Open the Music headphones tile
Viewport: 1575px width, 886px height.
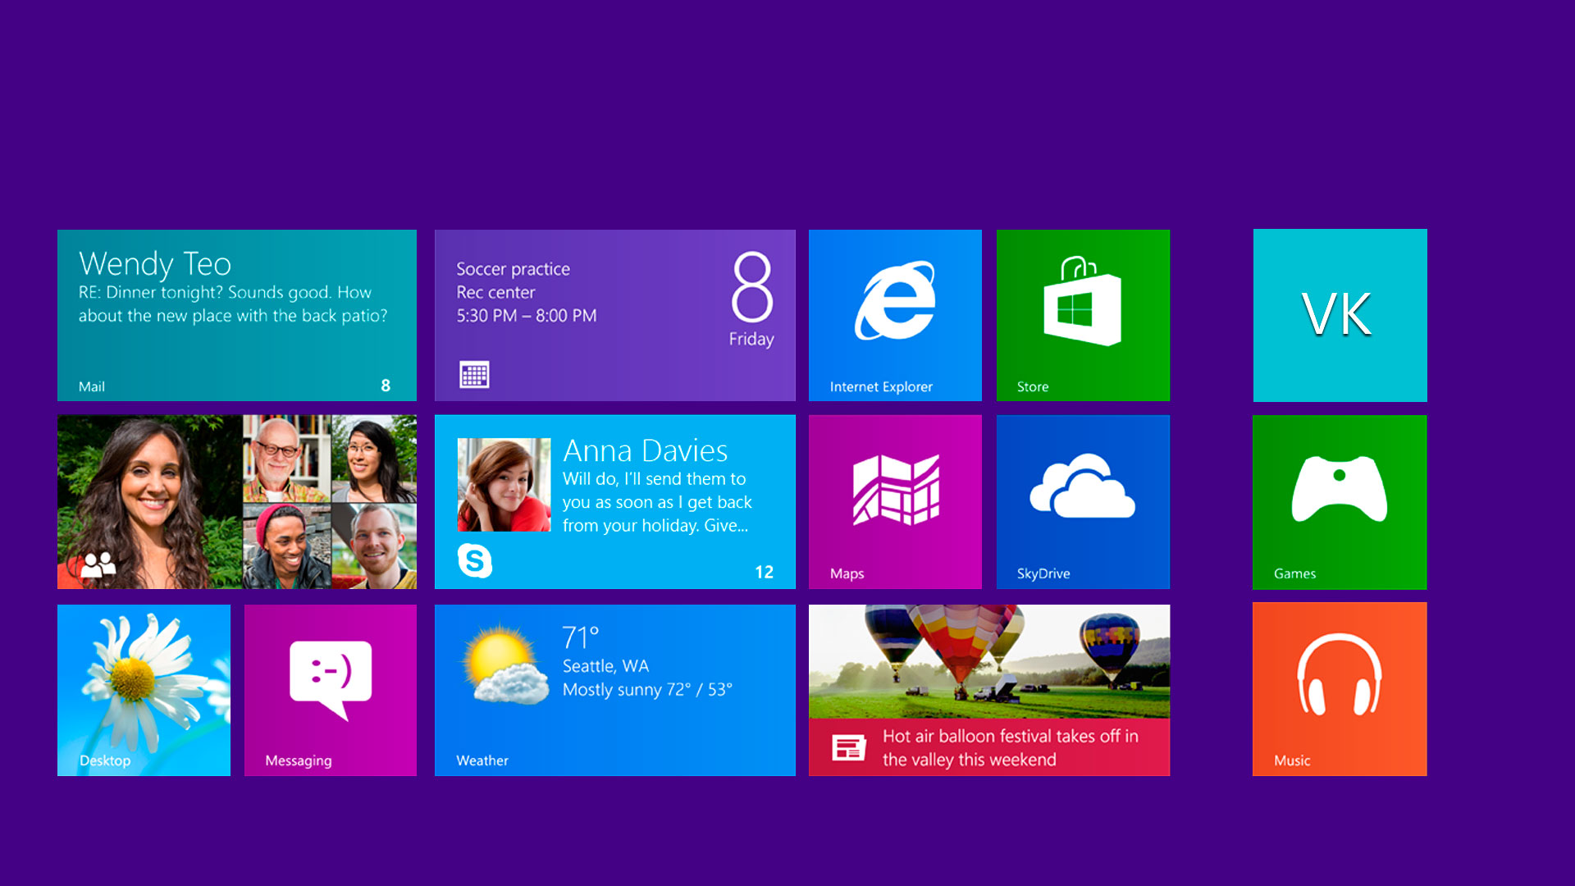pyautogui.click(x=1340, y=688)
